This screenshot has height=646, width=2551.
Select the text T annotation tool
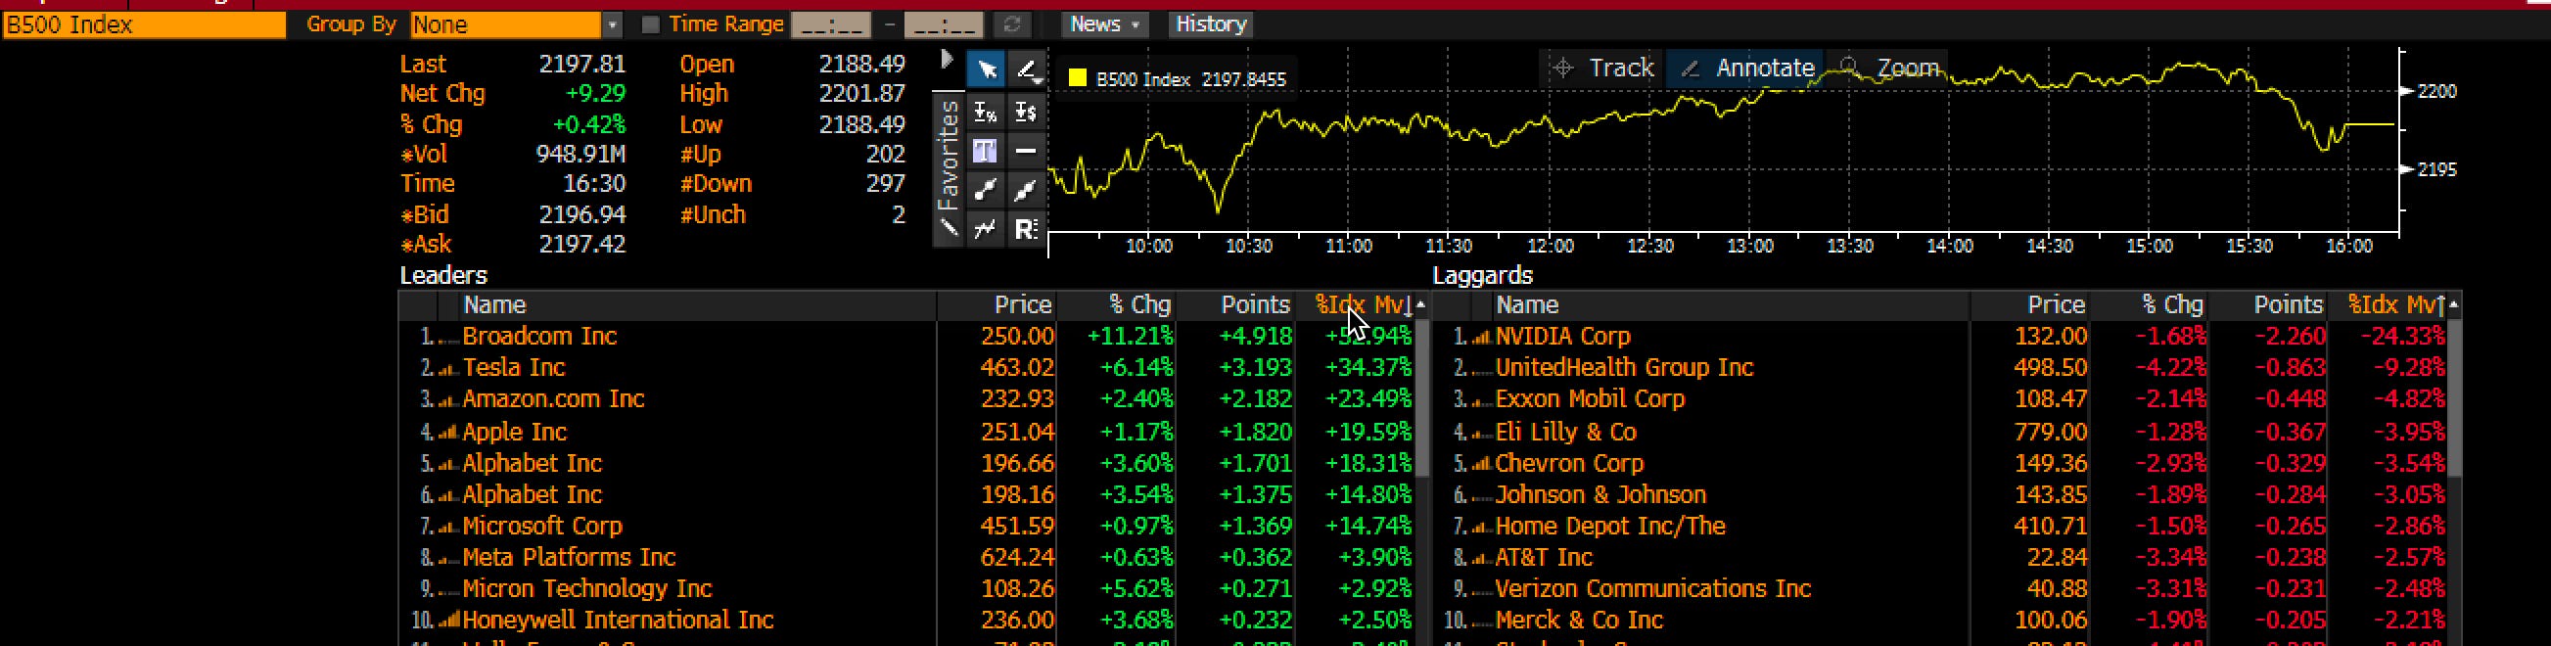[986, 151]
